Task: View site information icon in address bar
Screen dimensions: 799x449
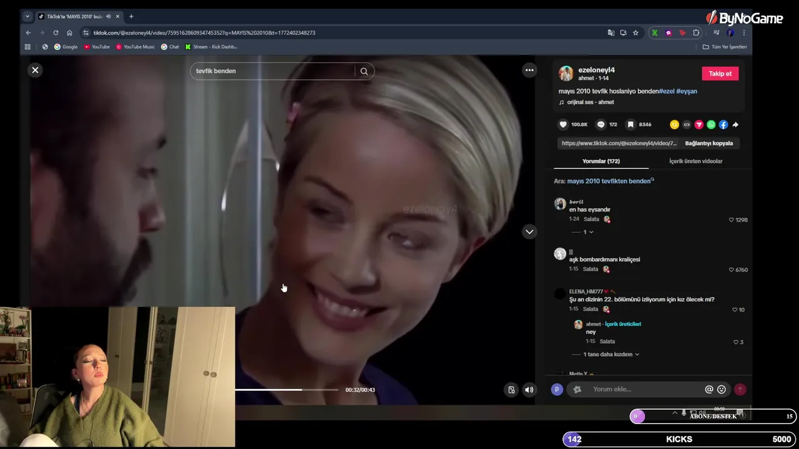Action: 86,32
